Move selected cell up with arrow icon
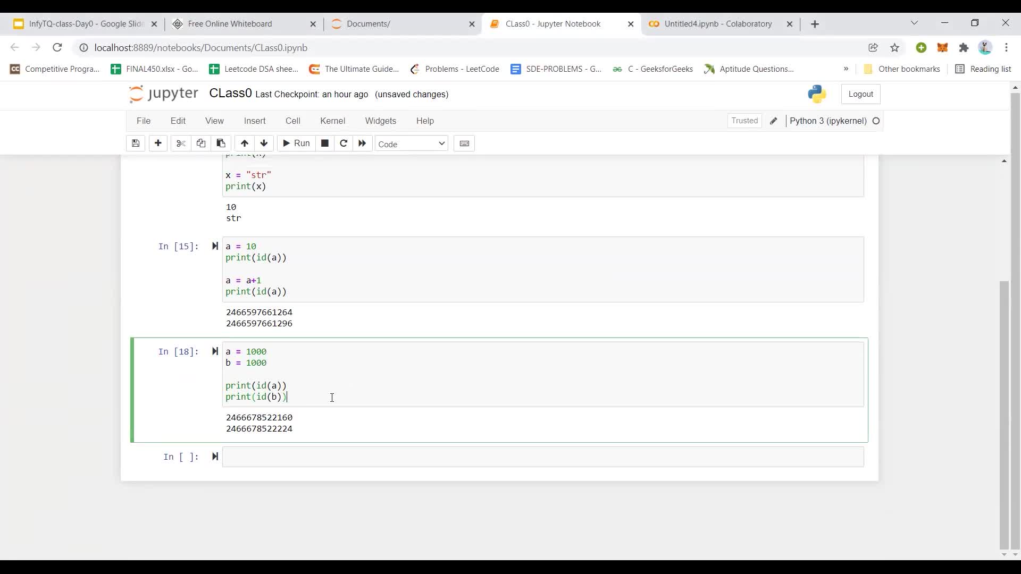Screen dimensions: 1021x574 (244, 143)
